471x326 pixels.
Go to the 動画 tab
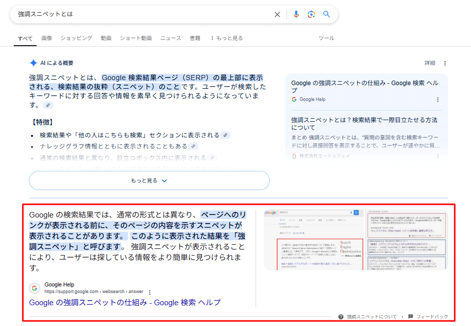106,38
